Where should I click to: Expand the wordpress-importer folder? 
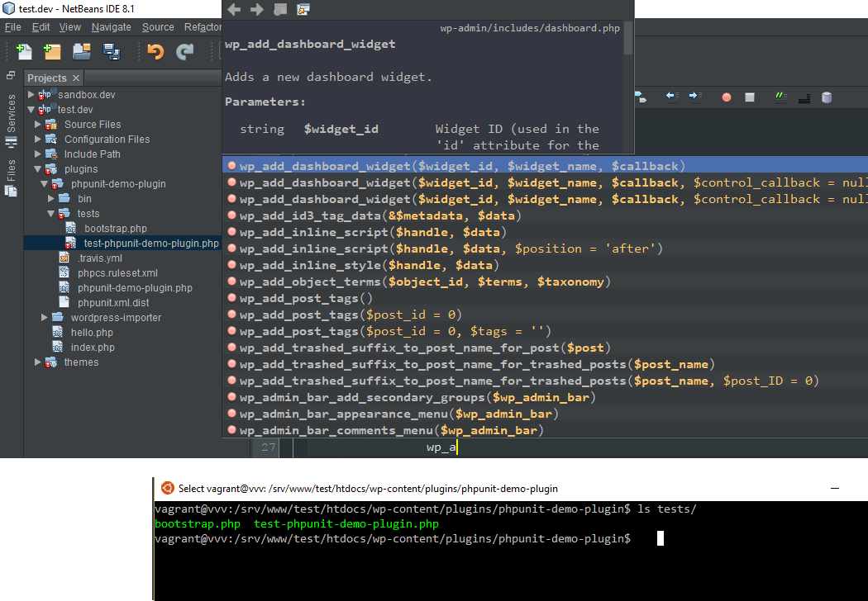[x=45, y=317]
